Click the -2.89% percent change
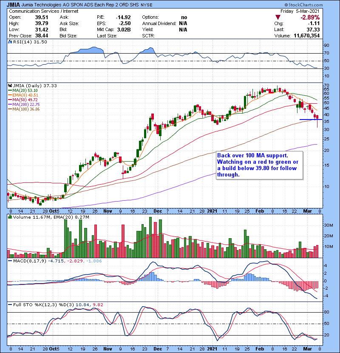 click(310, 17)
